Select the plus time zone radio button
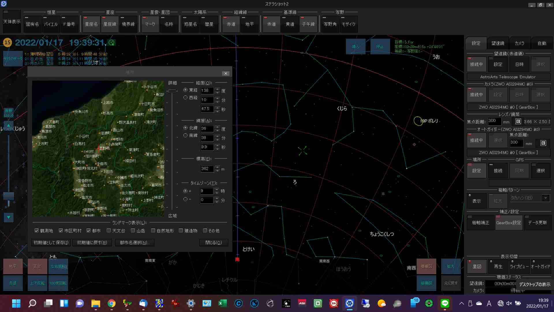Viewport: 554px width, 312px height. [x=185, y=191]
